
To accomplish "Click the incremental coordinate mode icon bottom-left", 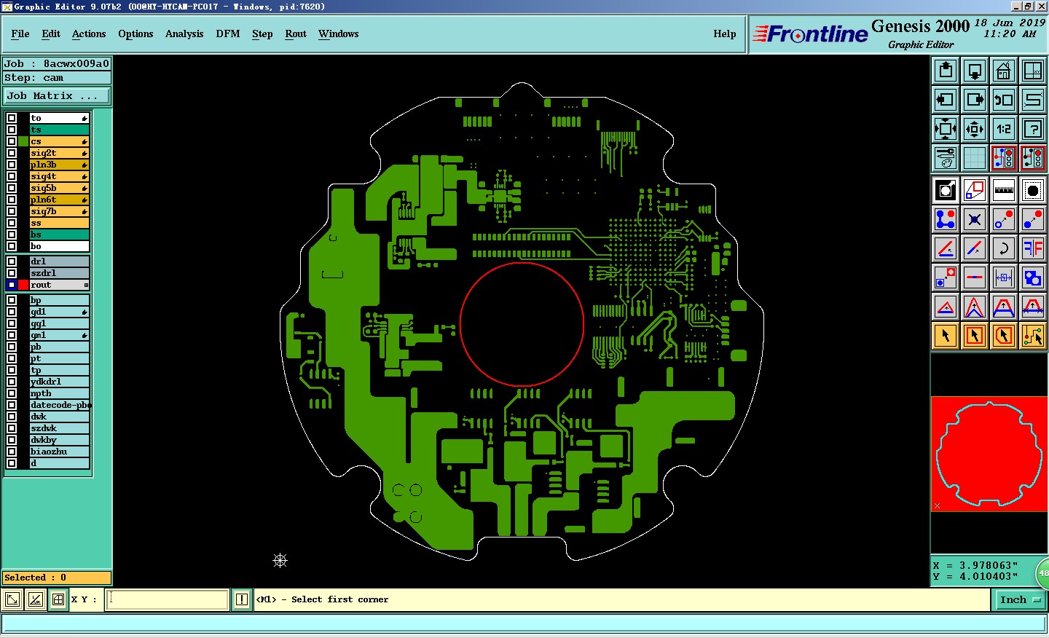I will point(35,599).
